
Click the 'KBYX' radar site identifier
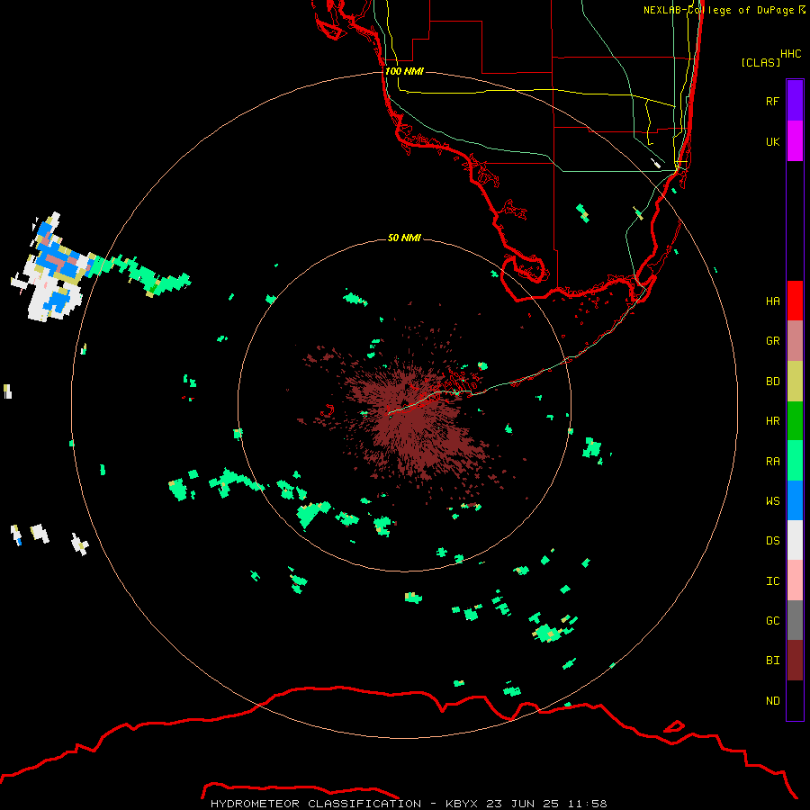(x=463, y=804)
